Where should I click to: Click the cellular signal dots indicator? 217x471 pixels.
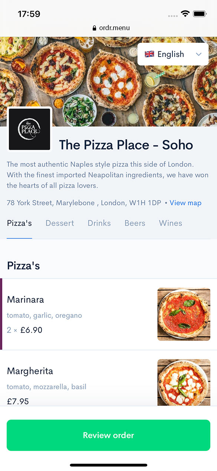[x=172, y=15]
